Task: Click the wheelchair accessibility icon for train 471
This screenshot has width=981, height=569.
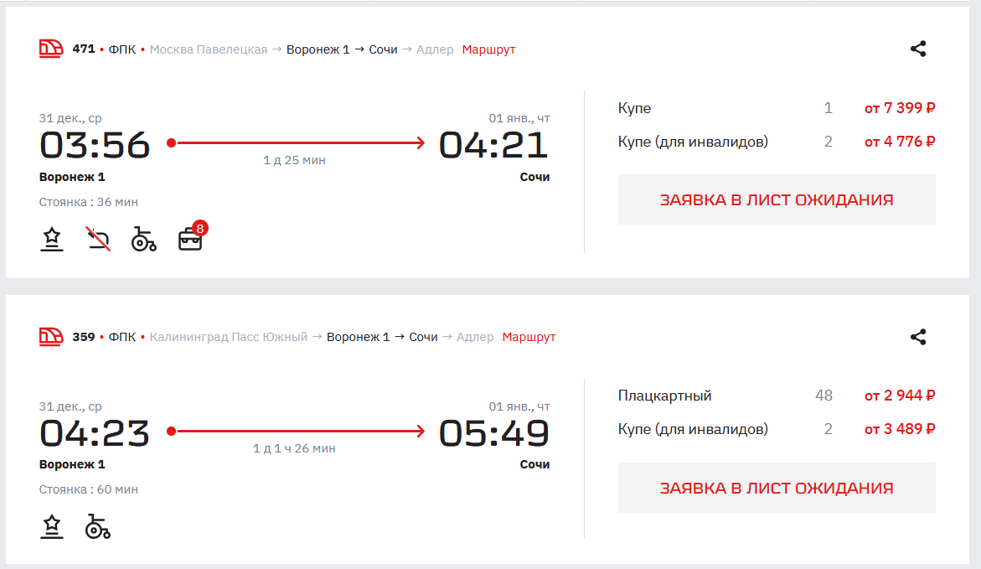Action: point(144,240)
